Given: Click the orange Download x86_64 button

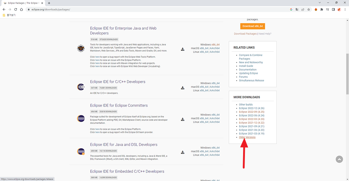Looking at the screenshot, I should point(252,26).
